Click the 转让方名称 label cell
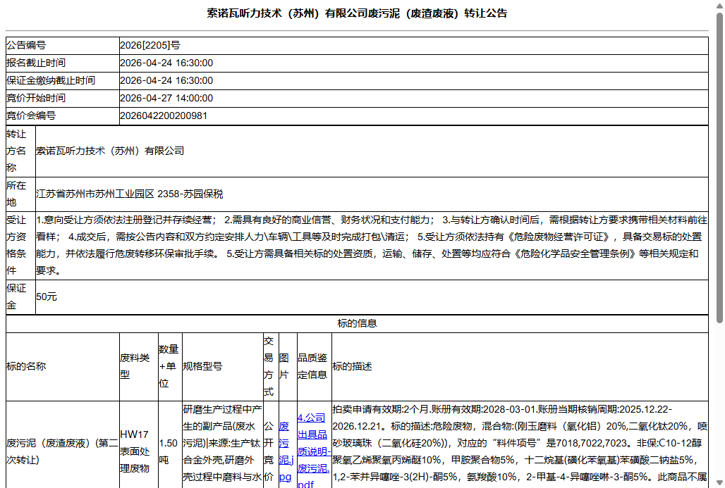The image size is (725, 488). point(21,151)
